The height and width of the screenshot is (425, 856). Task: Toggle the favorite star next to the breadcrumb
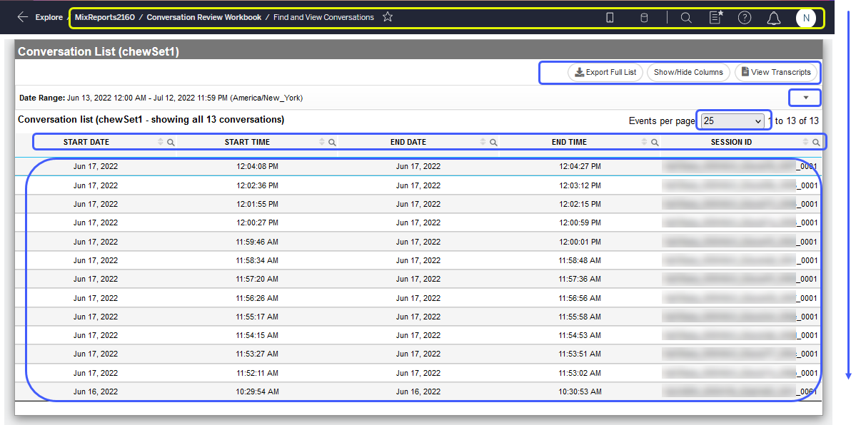[x=387, y=17]
